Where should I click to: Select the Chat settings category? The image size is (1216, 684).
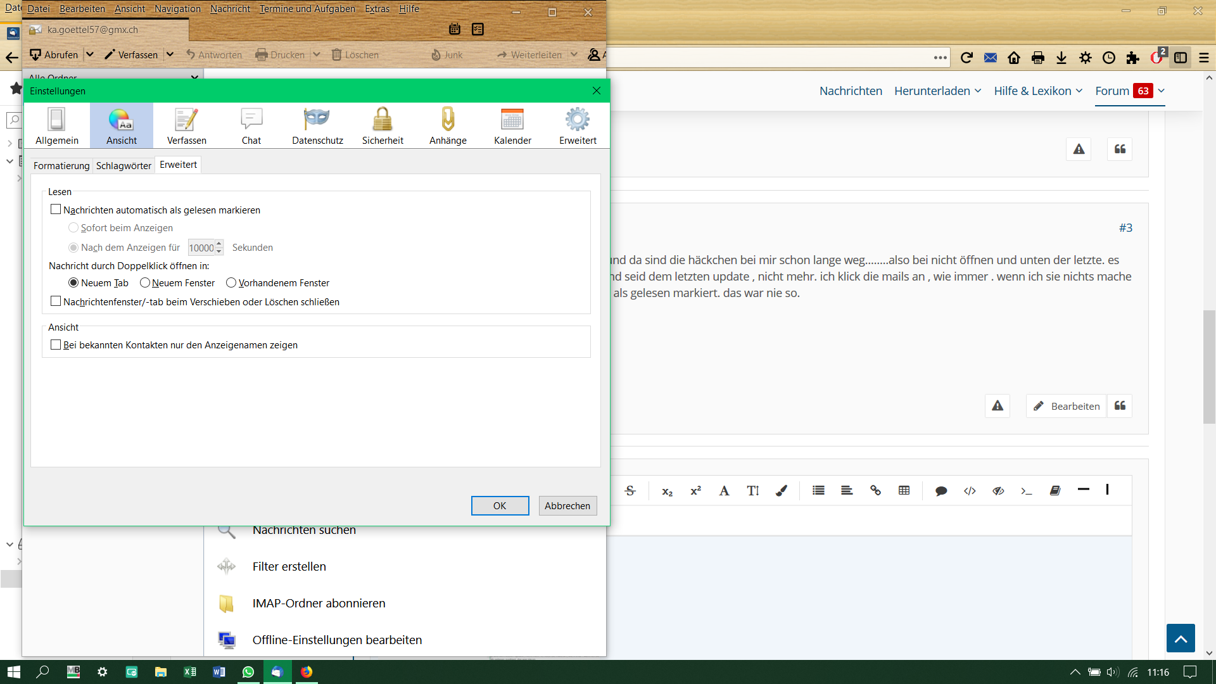click(x=251, y=126)
